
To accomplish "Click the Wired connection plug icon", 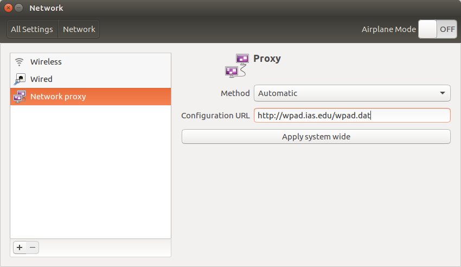I will pyautogui.click(x=20, y=79).
